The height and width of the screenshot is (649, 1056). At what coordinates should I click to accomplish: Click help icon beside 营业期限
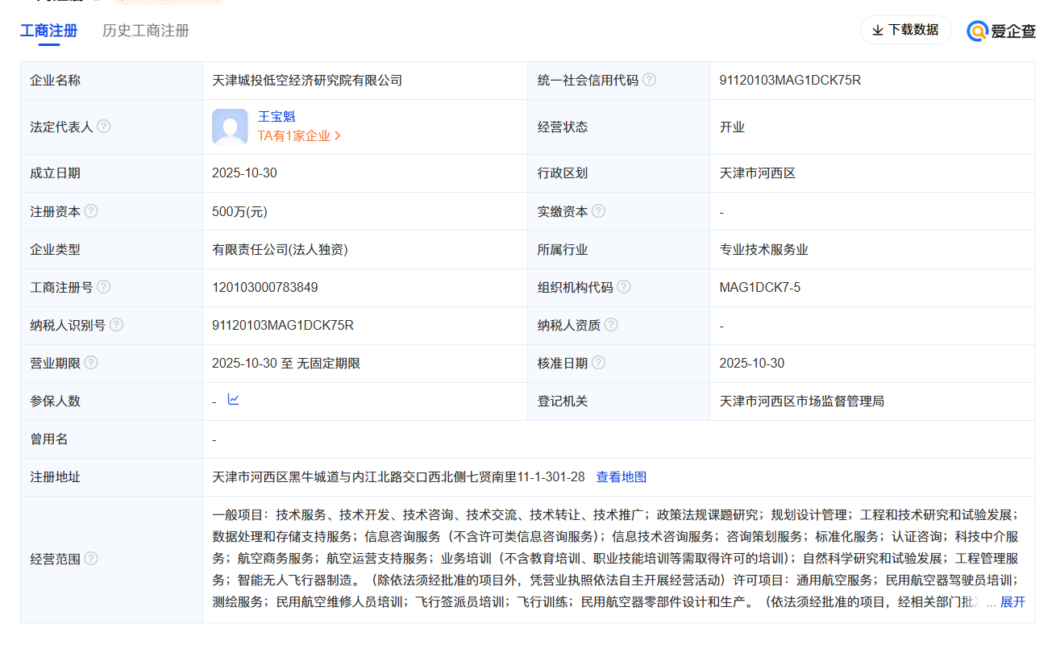click(91, 363)
